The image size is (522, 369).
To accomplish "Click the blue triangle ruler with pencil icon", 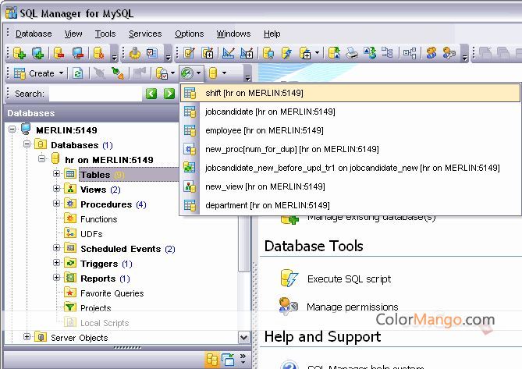I will [x=229, y=53].
